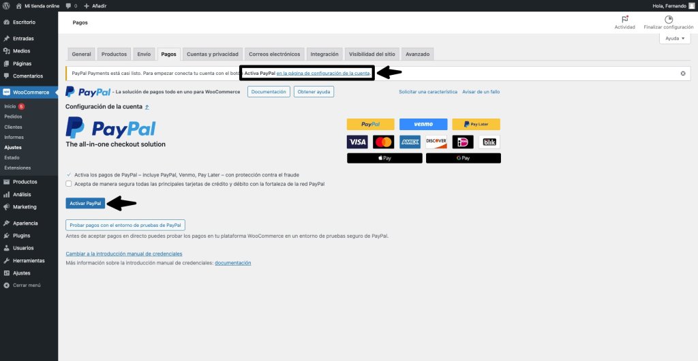Switch to the Avanzado tab
The width and height of the screenshot is (698, 361).
coord(418,54)
